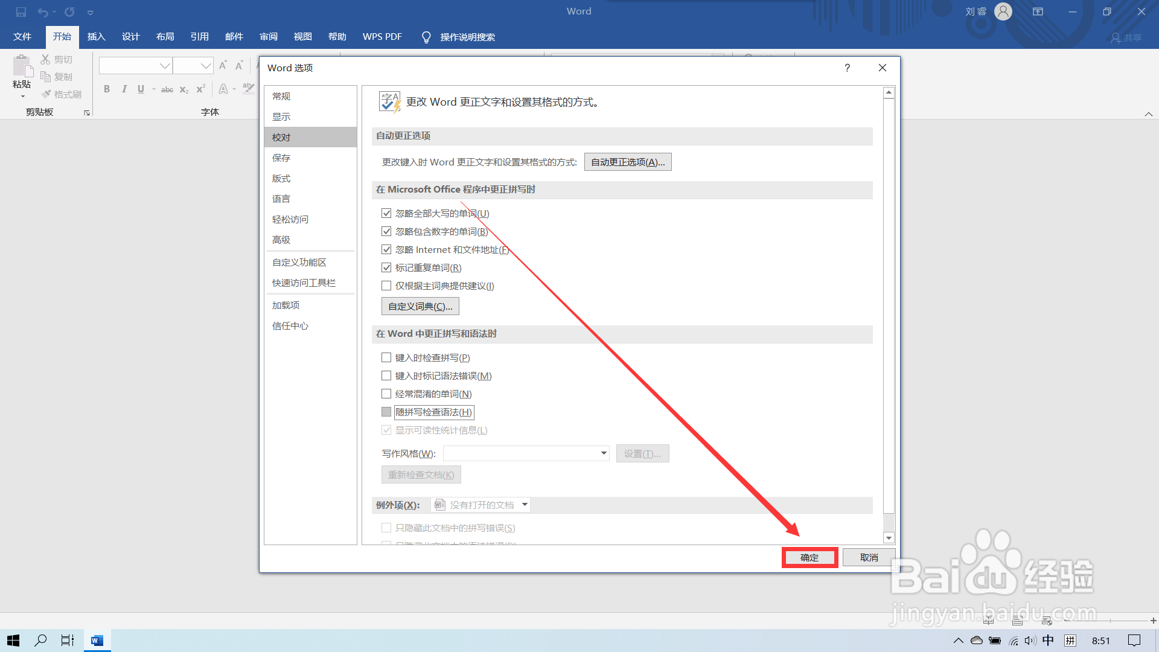The image size is (1159, 652).
Task: Select 高级 in options sidebar
Action: click(310, 240)
